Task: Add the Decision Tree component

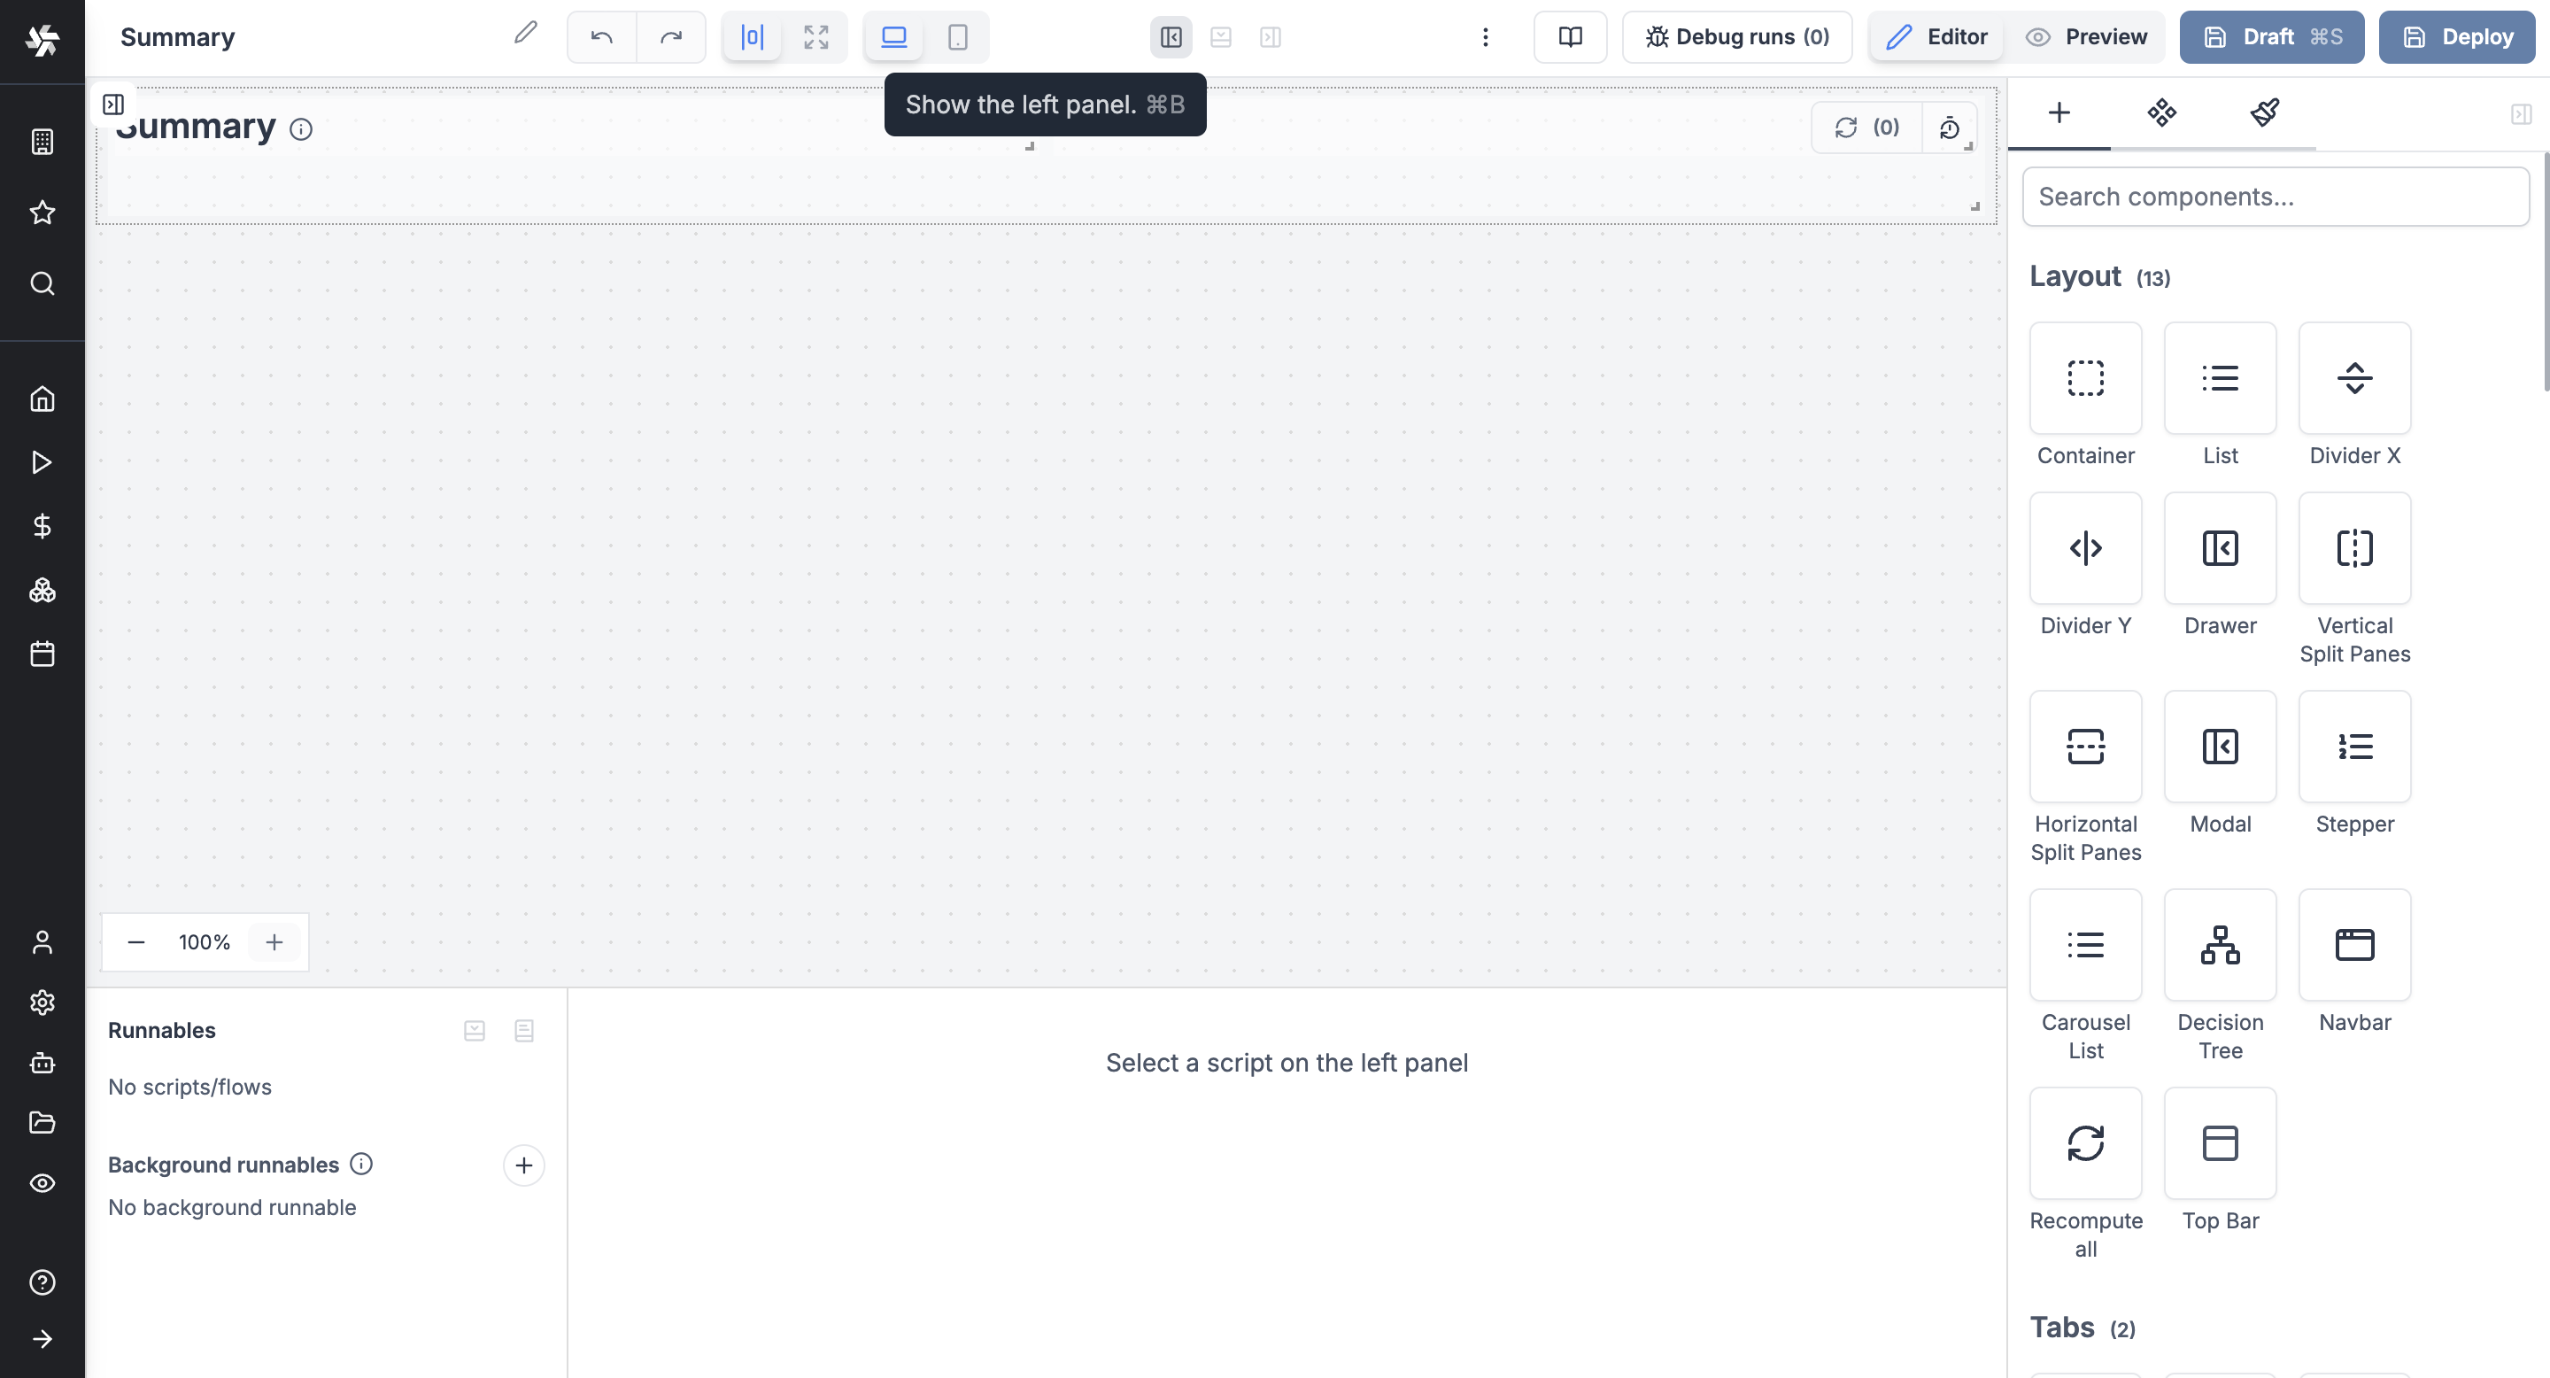Action: pyautogui.click(x=2220, y=946)
